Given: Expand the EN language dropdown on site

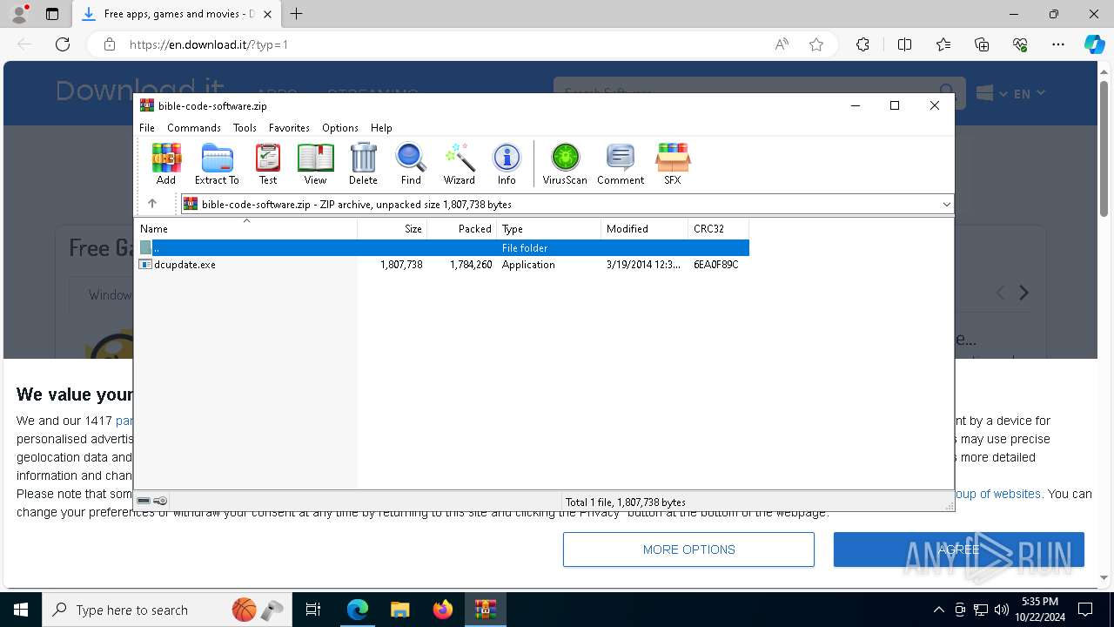Looking at the screenshot, I should click(x=1029, y=93).
